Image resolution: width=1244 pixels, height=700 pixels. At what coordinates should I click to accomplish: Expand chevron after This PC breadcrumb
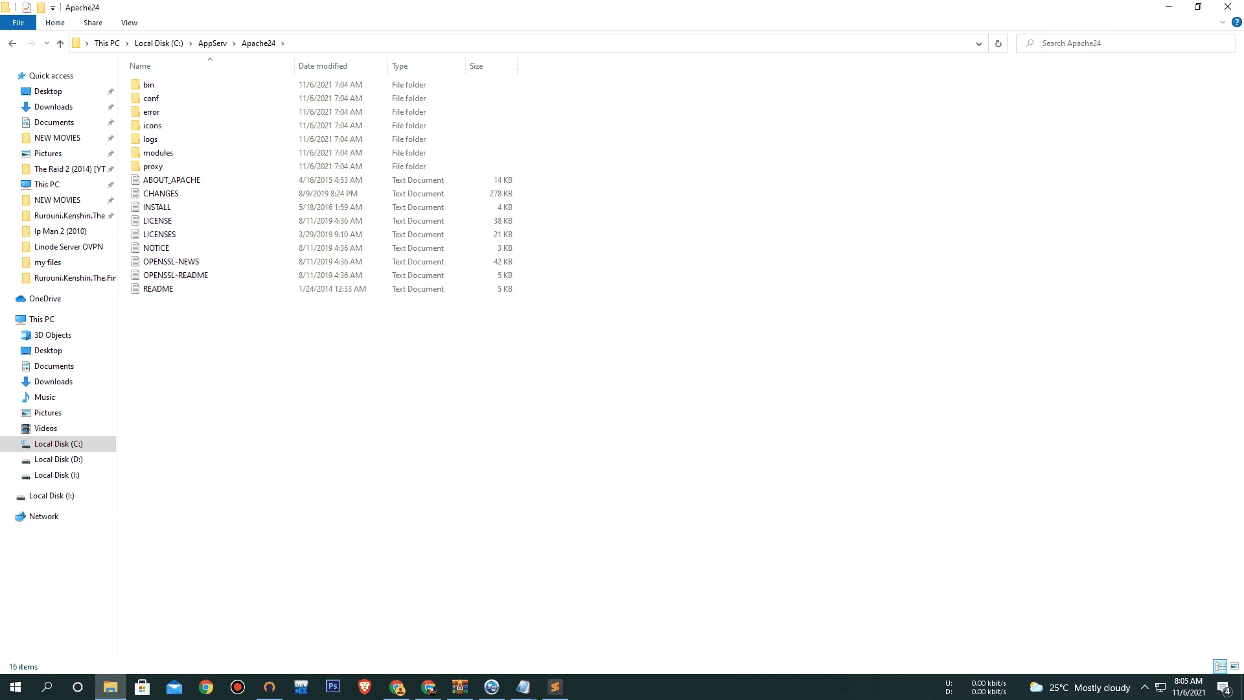pyautogui.click(x=127, y=43)
